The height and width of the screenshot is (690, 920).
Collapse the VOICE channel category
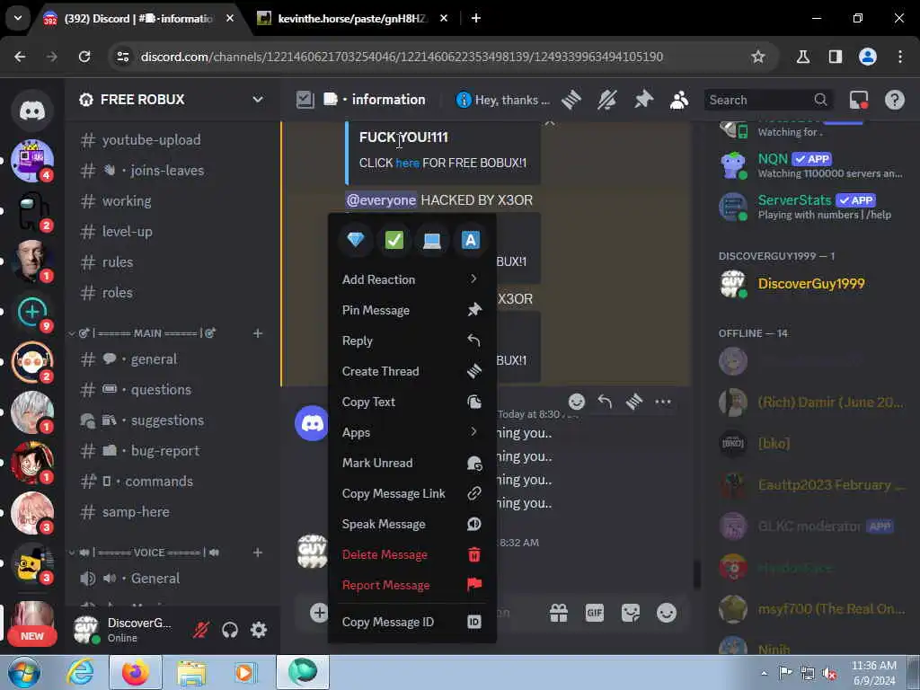coord(145,553)
